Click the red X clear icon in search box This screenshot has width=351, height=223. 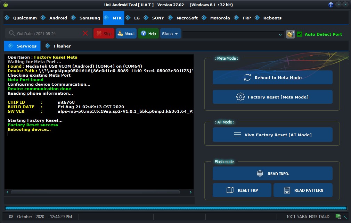pos(85,34)
